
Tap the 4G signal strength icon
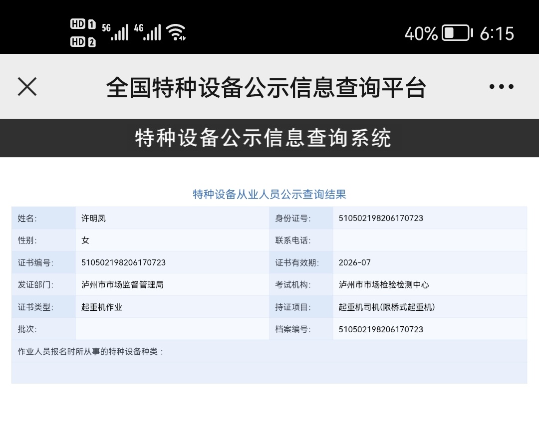click(148, 32)
